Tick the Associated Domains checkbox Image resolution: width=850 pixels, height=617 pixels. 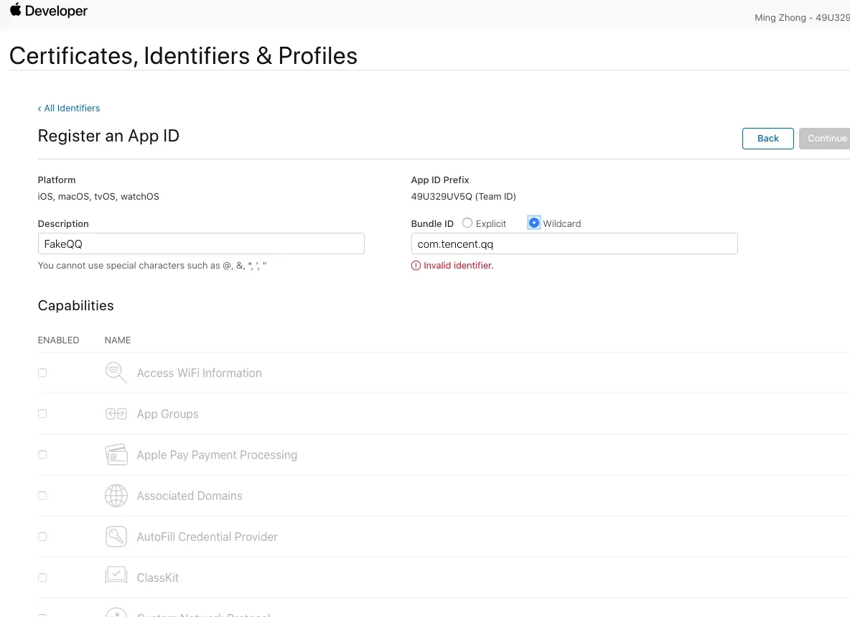click(42, 496)
